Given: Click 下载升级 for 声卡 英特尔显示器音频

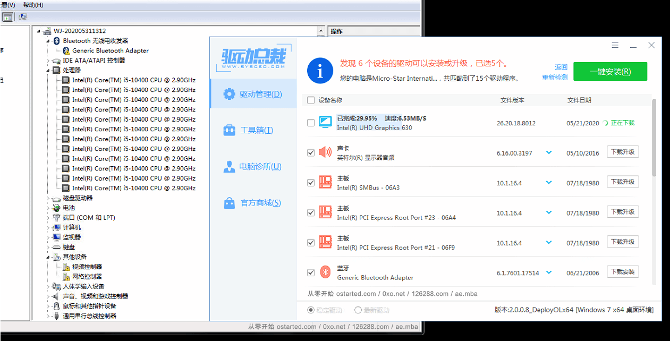Looking at the screenshot, I should pos(623,152).
